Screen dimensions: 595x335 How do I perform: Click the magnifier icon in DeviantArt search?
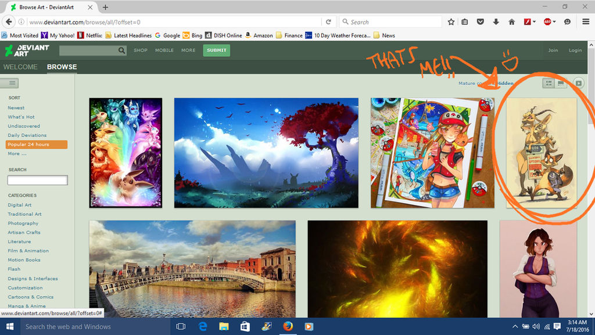[x=121, y=51]
